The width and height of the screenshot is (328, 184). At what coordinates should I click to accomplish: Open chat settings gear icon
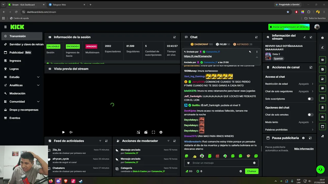241,171
